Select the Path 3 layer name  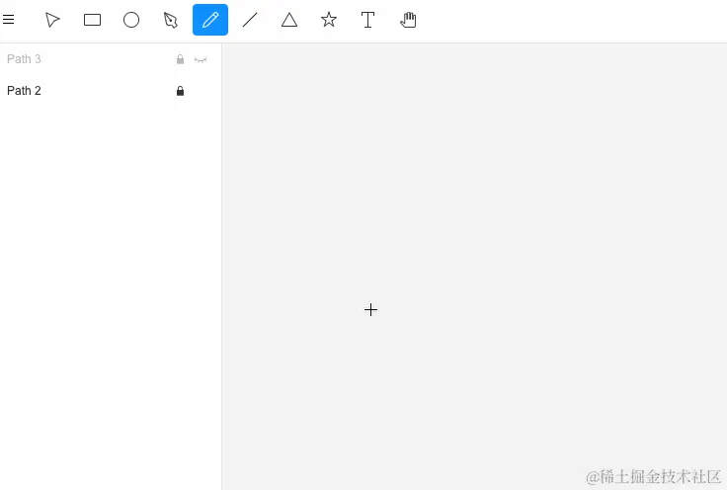24,59
